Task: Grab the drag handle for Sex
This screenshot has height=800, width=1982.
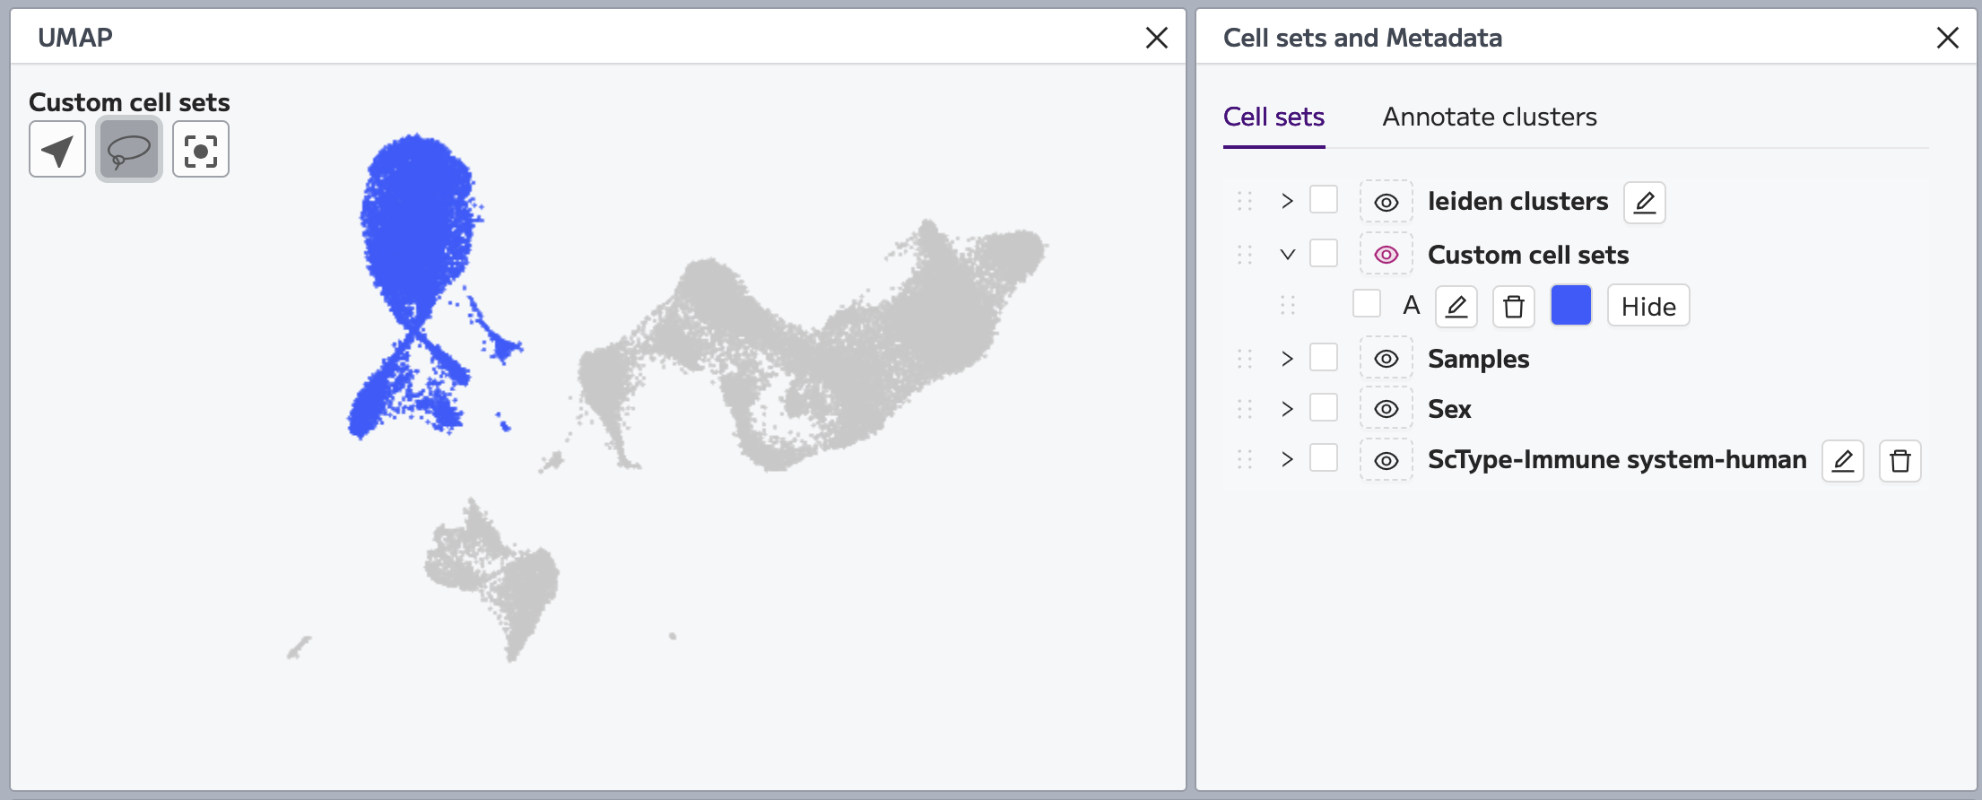Action: pos(1245,409)
